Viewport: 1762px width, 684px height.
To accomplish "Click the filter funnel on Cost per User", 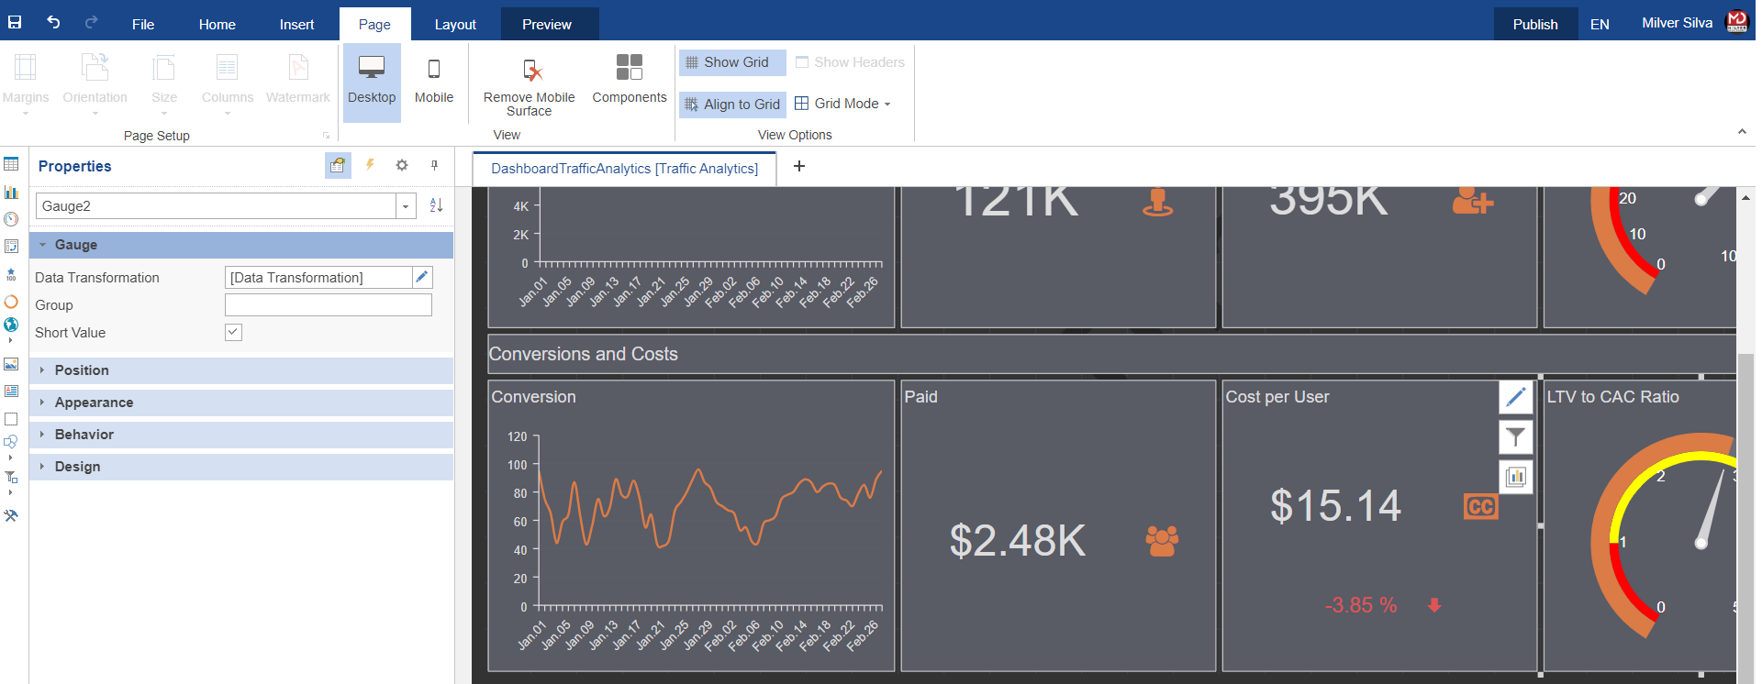I will (1516, 437).
